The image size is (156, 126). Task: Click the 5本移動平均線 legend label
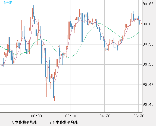24,122
